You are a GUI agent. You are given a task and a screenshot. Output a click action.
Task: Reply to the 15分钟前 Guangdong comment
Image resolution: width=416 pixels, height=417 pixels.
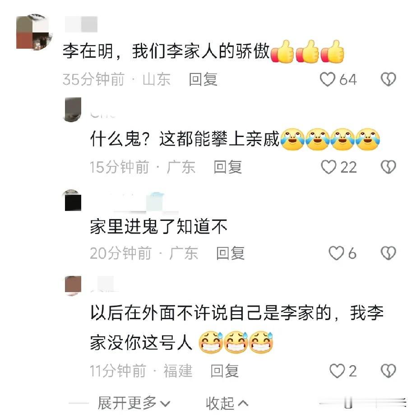pos(228,167)
